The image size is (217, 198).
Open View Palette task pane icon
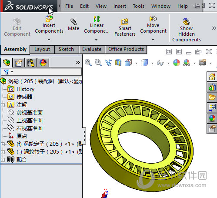pos(212,108)
